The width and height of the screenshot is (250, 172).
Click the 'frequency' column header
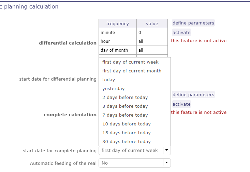(x=117, y=24)
